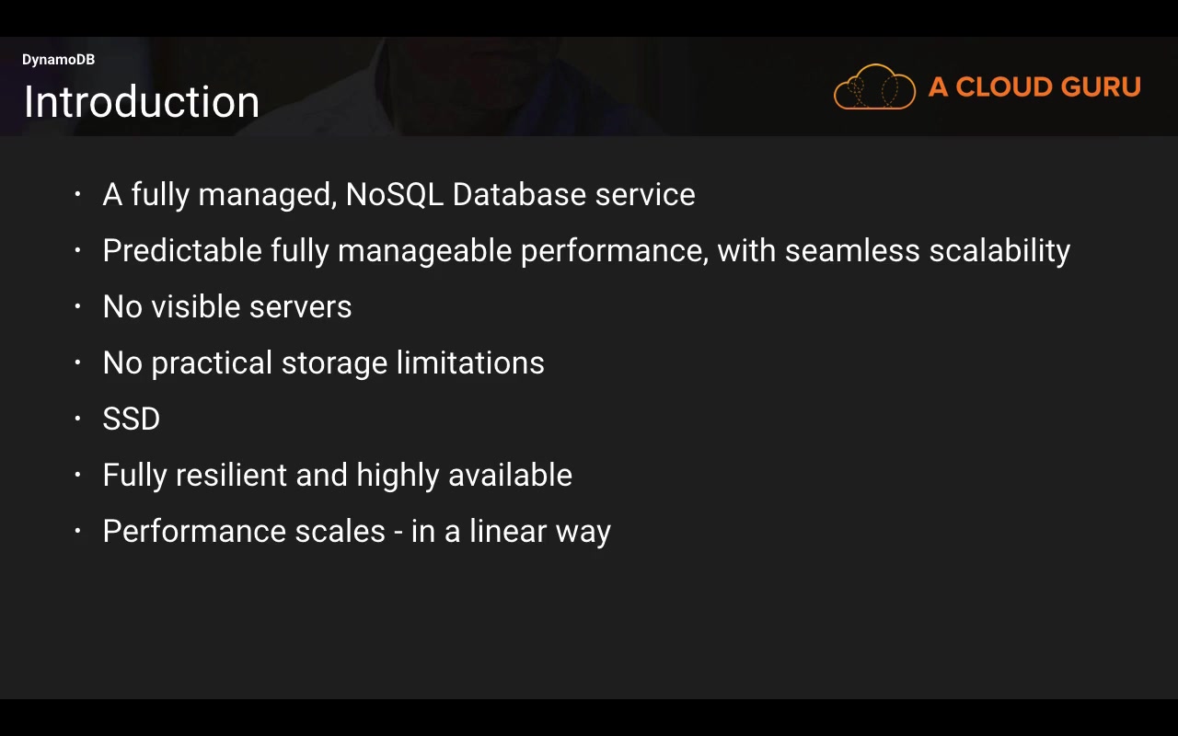The image size is (1178, 736).
Task: Click the "Introduction" slide title
Action: 142,101
